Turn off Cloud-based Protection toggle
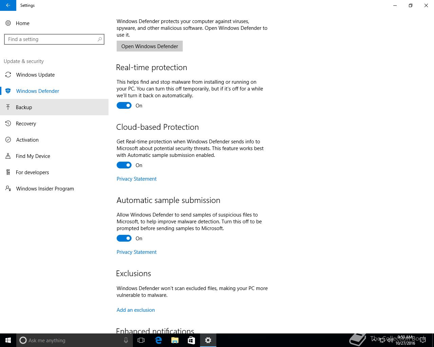This screenshot has width=434, height=347. 124,165
